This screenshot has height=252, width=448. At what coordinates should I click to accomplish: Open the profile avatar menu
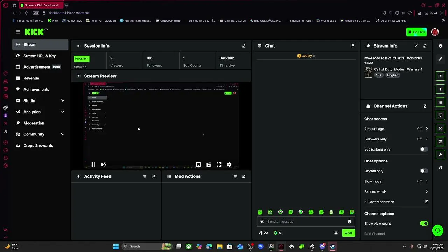(x=435, y=32)
